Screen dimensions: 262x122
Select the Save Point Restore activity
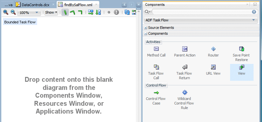pyautogui.click(x=241, y=54)
